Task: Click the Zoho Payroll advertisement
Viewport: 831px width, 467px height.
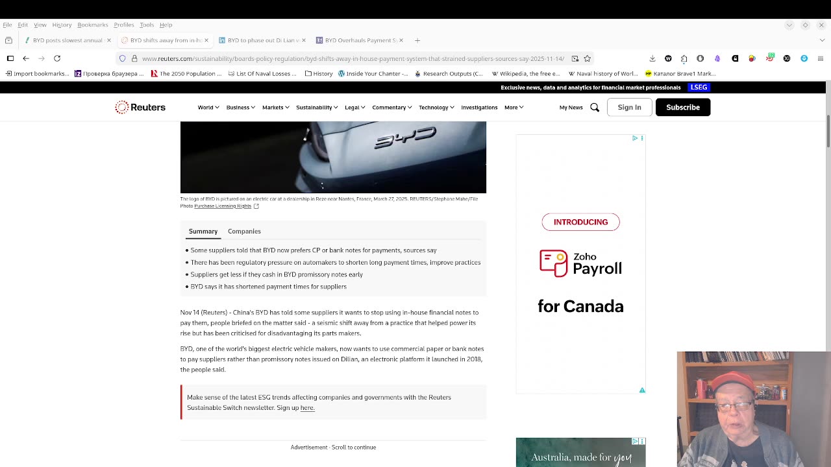Action: pyautogui.click(x=580, y=264)
